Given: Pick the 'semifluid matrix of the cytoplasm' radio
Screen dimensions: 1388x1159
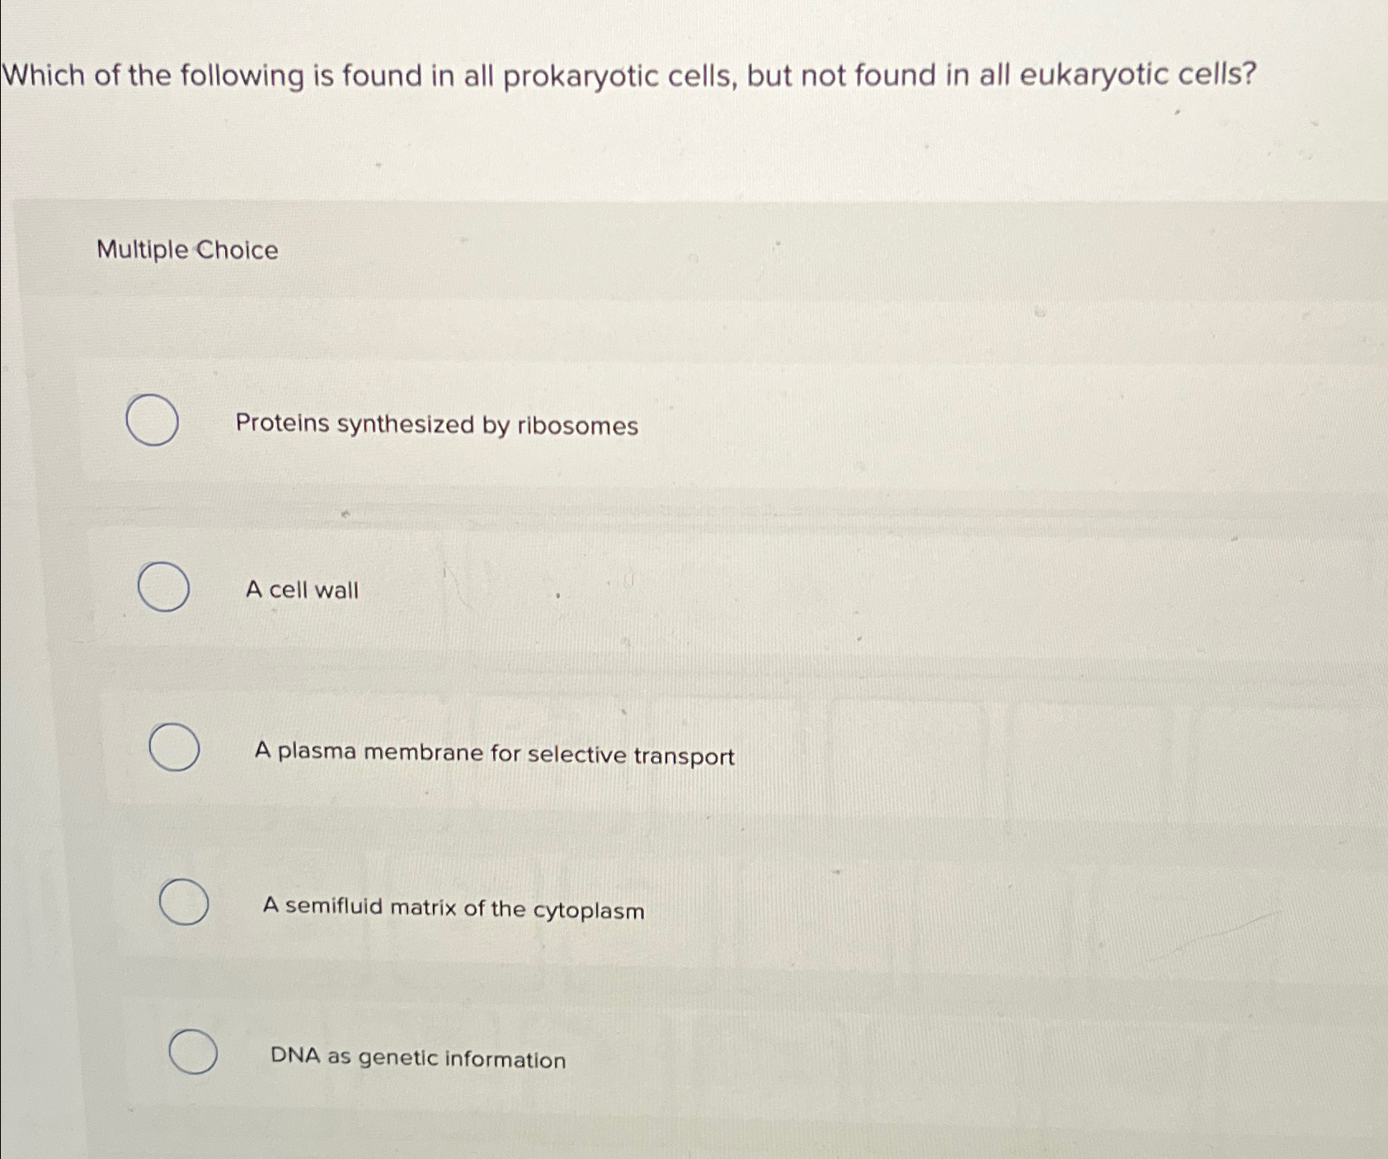Looking at the screenshot, I should pos(184,902).
